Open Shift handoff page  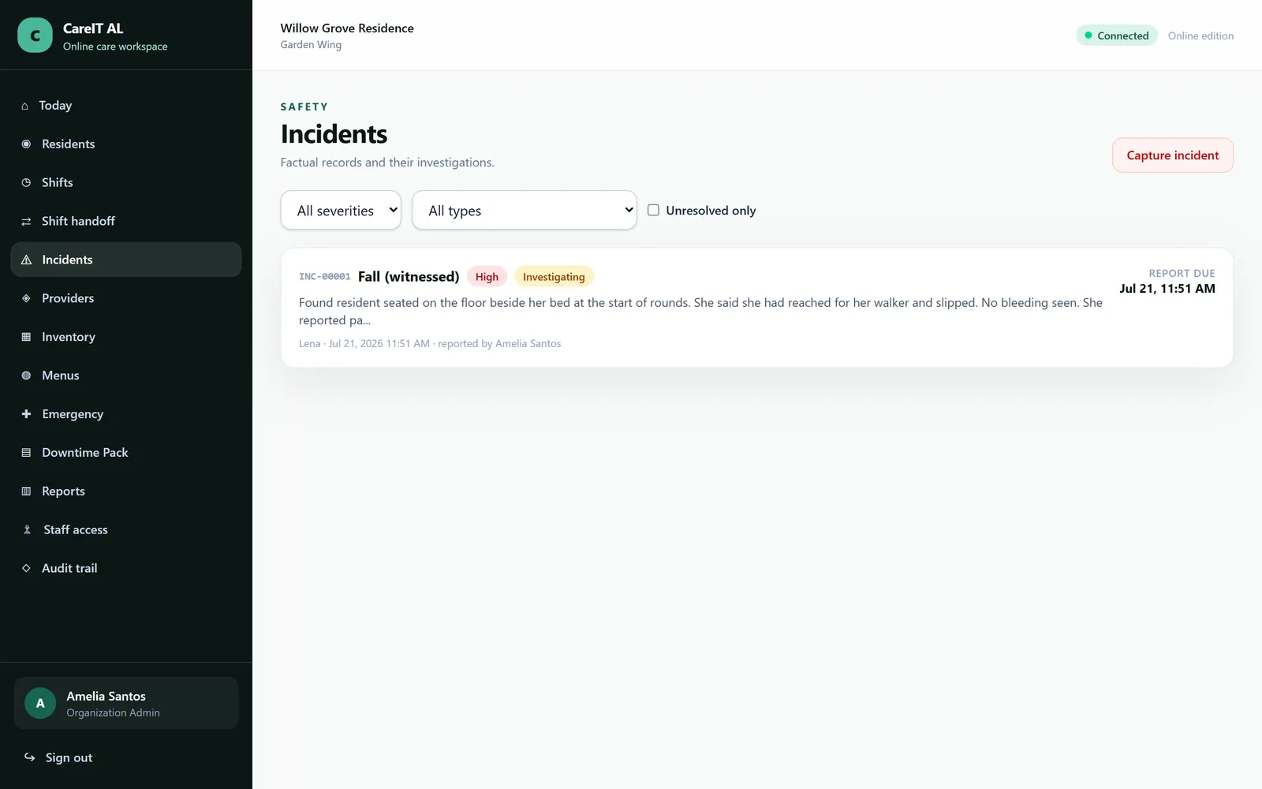(126, 221)
